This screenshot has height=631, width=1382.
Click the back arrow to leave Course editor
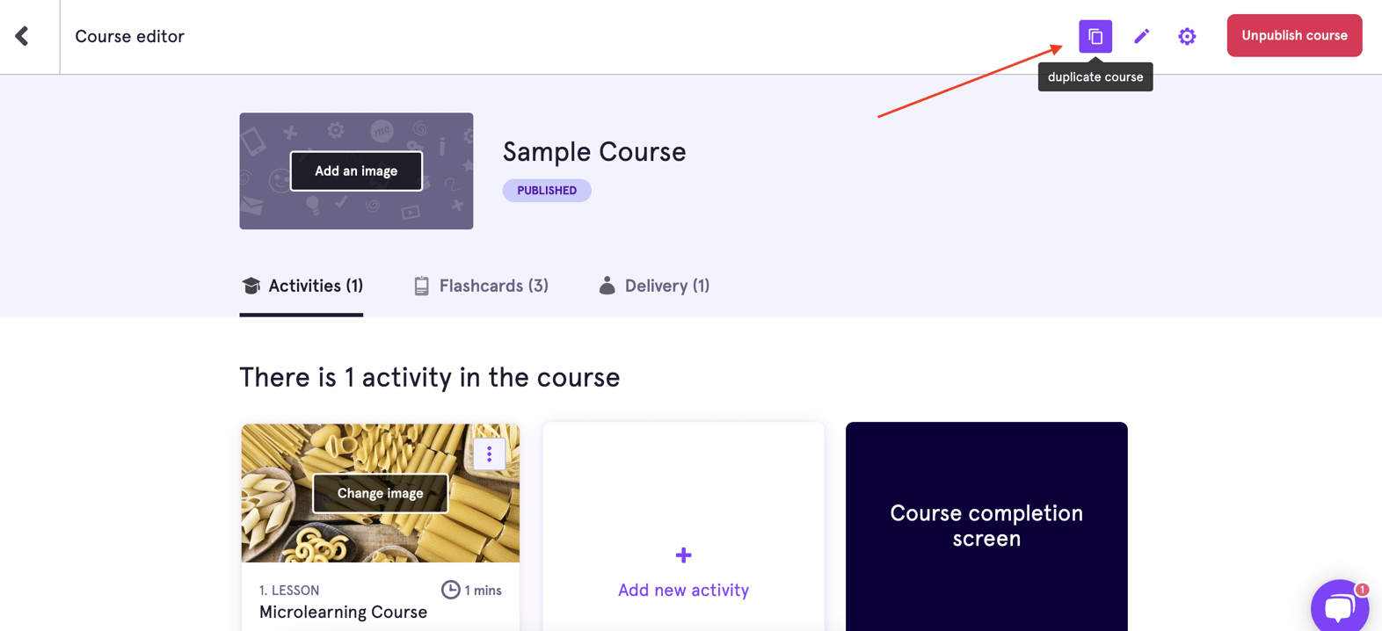[x=21, y=36]
